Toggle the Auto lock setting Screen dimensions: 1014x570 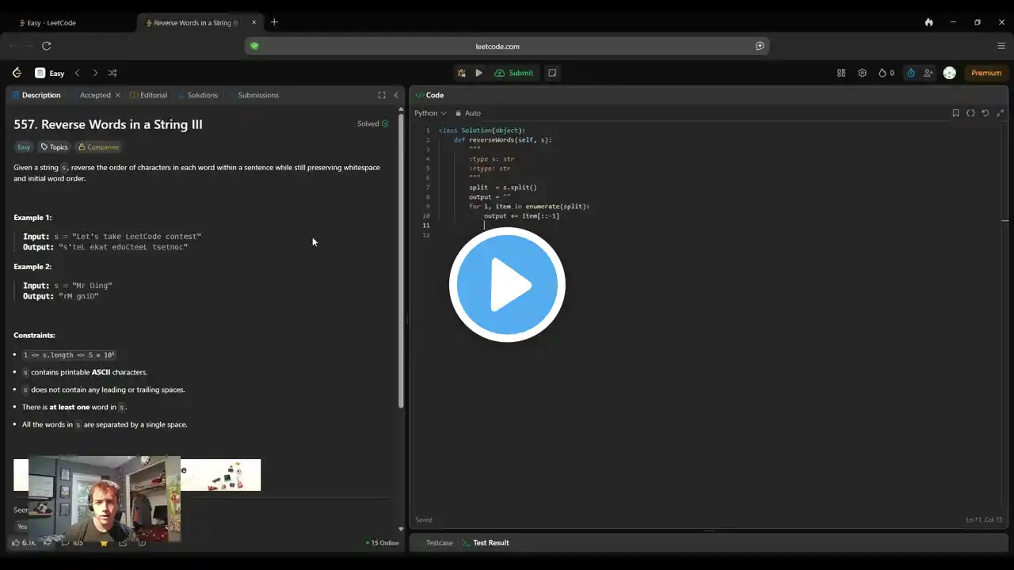[468, 113]
